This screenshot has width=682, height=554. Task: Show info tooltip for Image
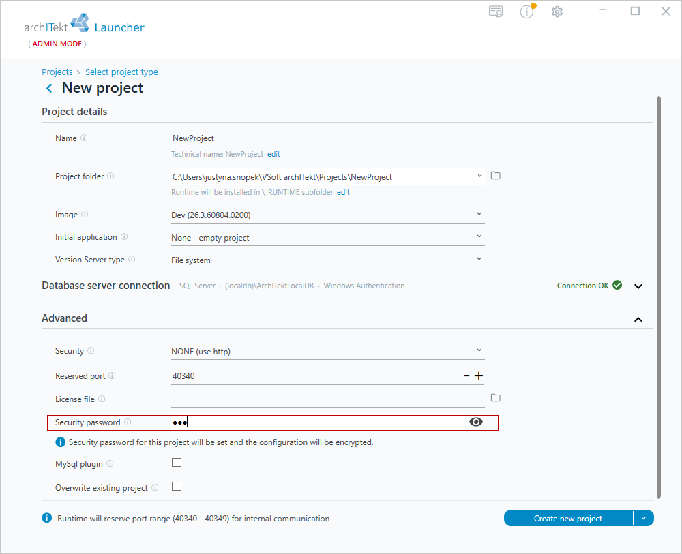click(85, 214)
